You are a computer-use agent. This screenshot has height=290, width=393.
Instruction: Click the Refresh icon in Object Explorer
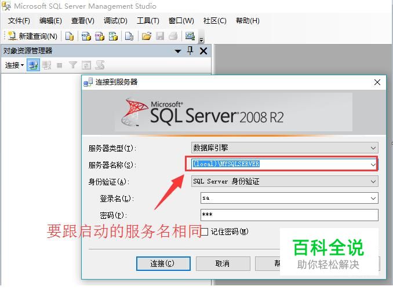coord(86,65)
